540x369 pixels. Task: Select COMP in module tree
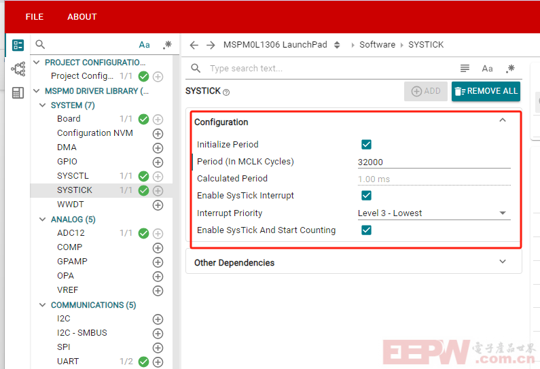(x=69, y=247)
